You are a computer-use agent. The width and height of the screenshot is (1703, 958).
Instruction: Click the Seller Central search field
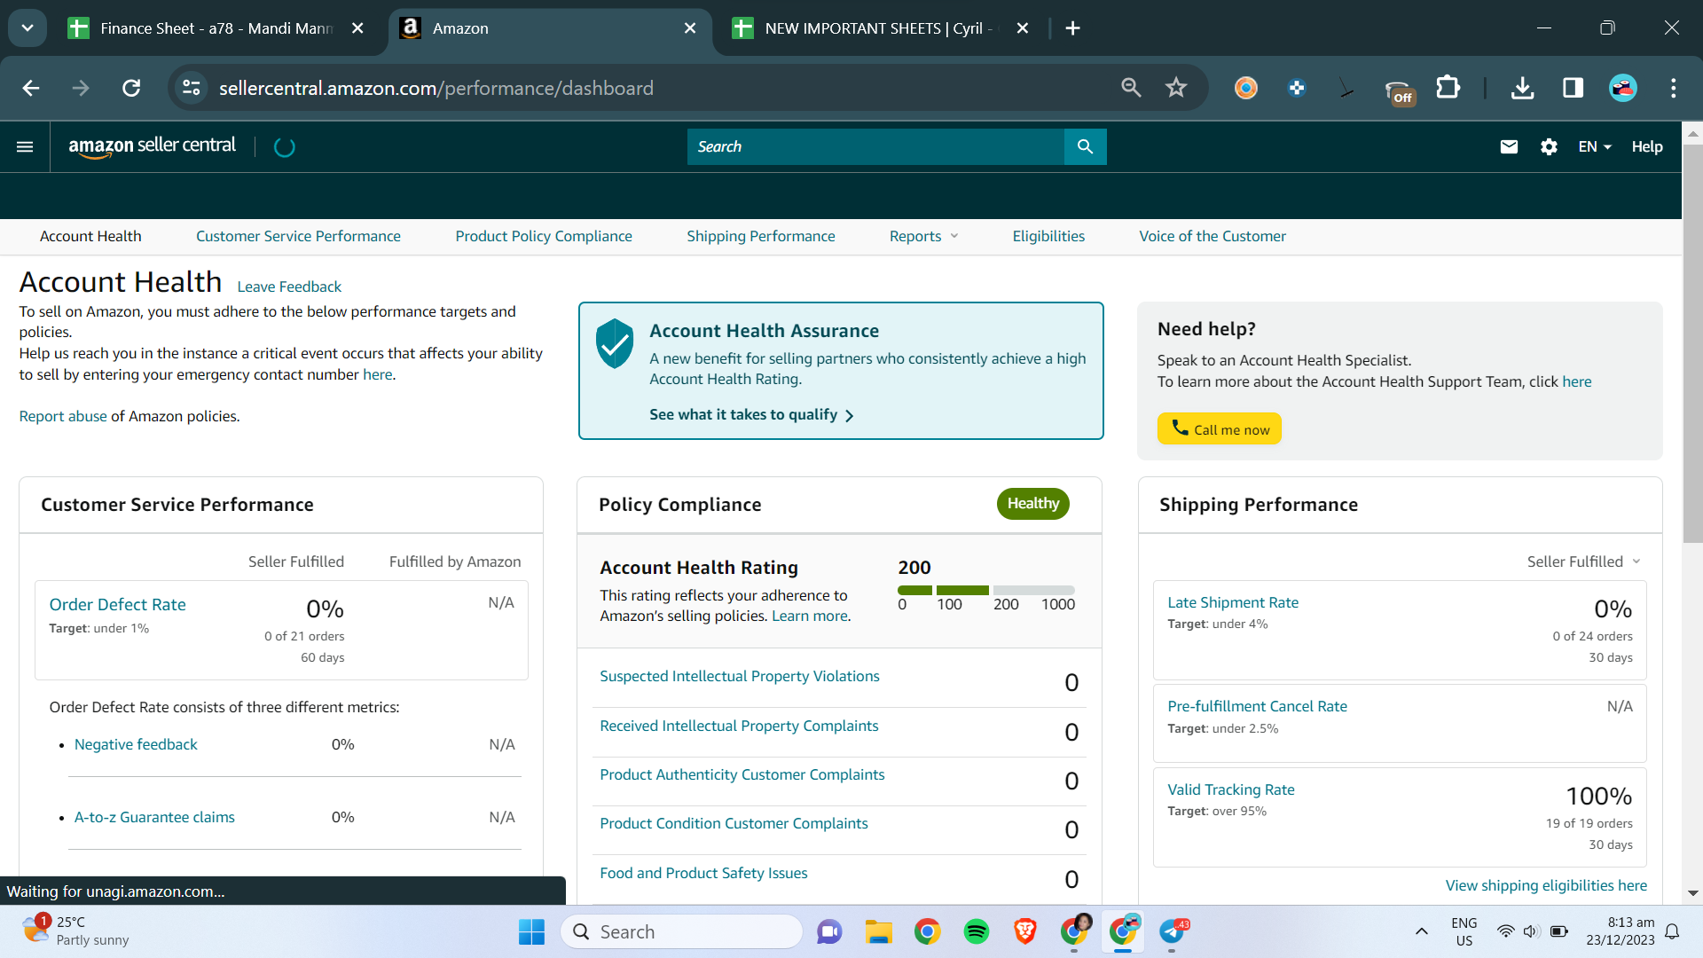tap(875, 146)
